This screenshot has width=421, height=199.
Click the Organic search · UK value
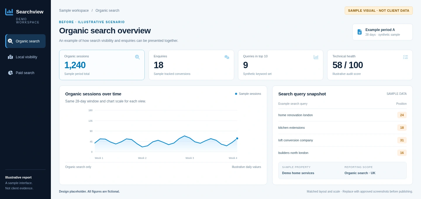tap(360, 173)
